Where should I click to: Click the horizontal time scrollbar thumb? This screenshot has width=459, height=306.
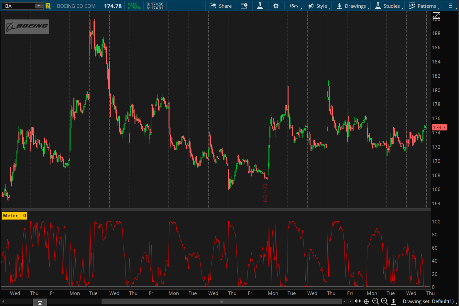click(x=222, y=301)
